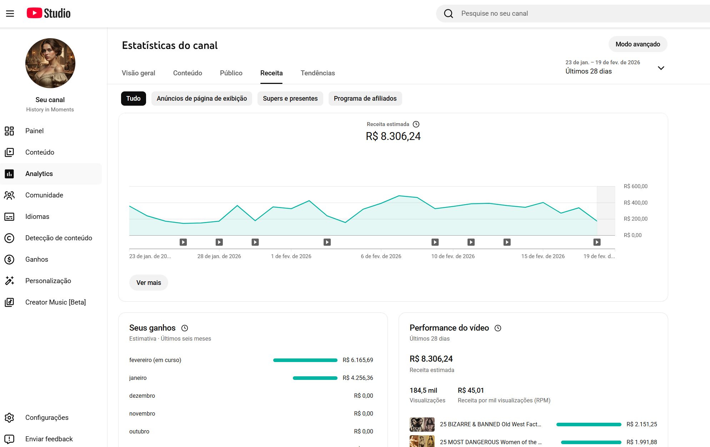710x447 pixels.
Task: Click the last video marker on chart timeline
Action: coord(597,242)
